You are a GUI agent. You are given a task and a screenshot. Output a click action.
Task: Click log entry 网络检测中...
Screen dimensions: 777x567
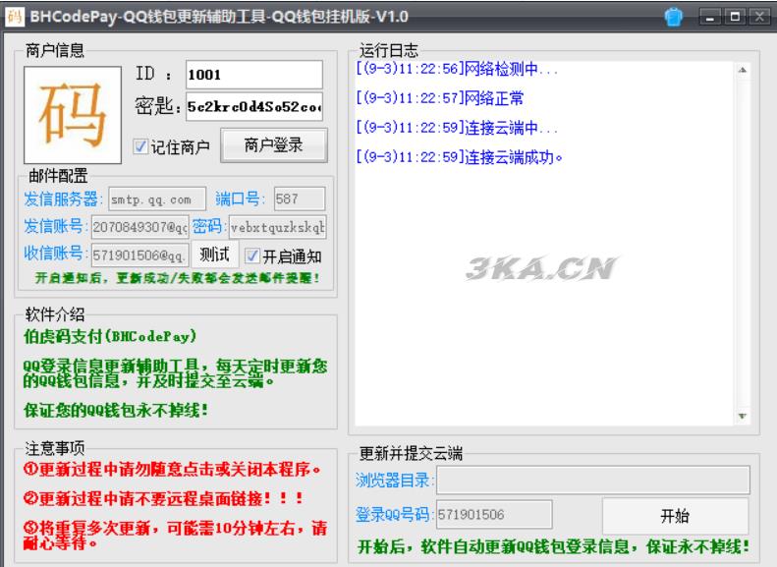[457, 69]
